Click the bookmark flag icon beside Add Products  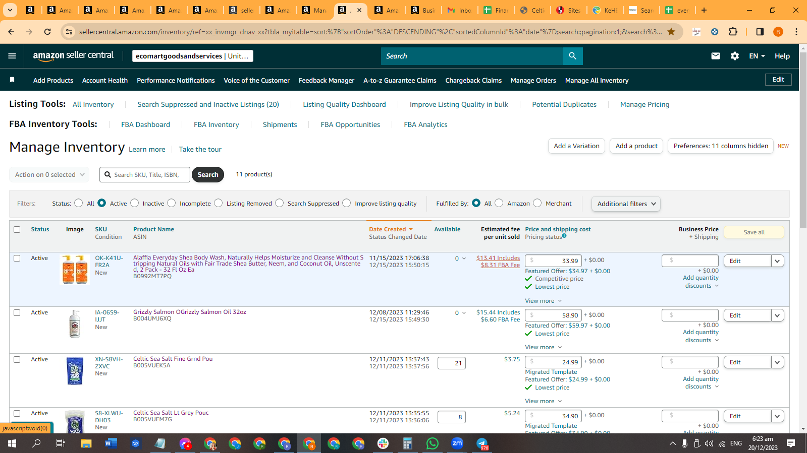[x=12, y=80]
